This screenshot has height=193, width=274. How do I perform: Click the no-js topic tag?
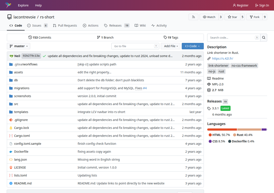tap(212, 72)
